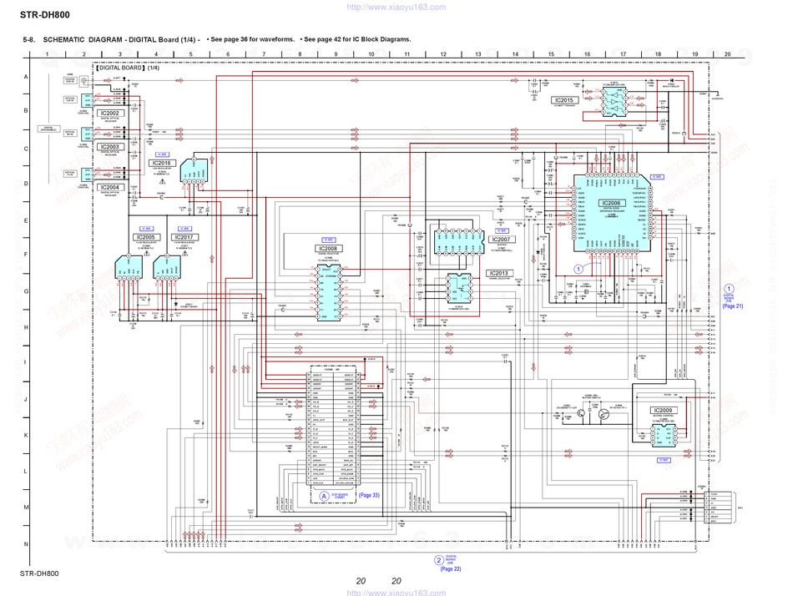This screenshot has height=596, width=793.
Task: Click the section number '5-8.'
Action: click(x=29, y=39)
